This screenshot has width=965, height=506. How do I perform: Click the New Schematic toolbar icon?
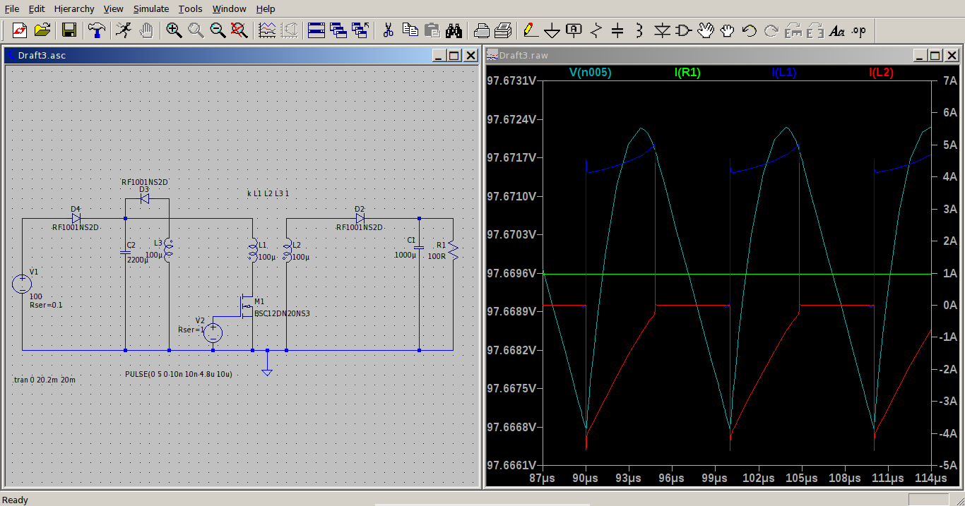(19, 30)
